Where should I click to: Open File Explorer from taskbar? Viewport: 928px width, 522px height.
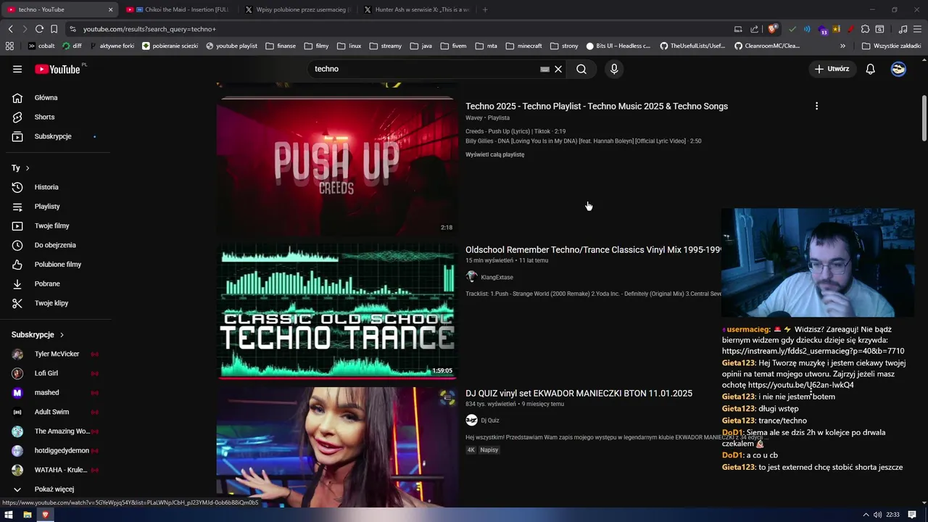pyautogui.click(x=28, y=515)
